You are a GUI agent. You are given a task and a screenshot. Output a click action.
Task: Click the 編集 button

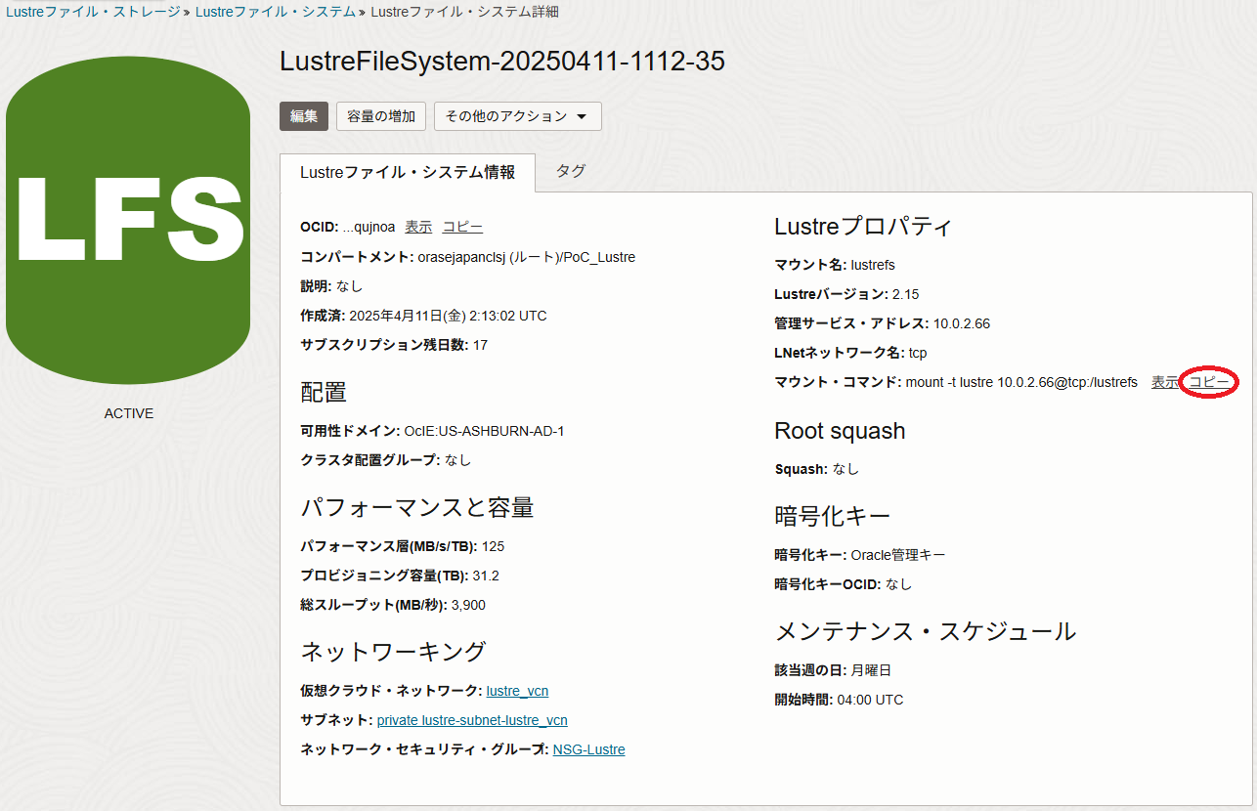pos(304,116)
